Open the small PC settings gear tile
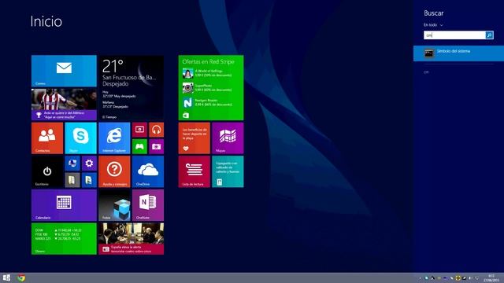The width and height of the screenshot is (504, 283). [89, 164]
